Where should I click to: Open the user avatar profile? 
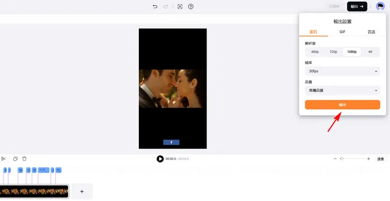[380, 6]
